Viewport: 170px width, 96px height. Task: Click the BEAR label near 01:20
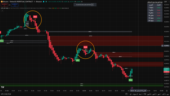tap(35, 17)
